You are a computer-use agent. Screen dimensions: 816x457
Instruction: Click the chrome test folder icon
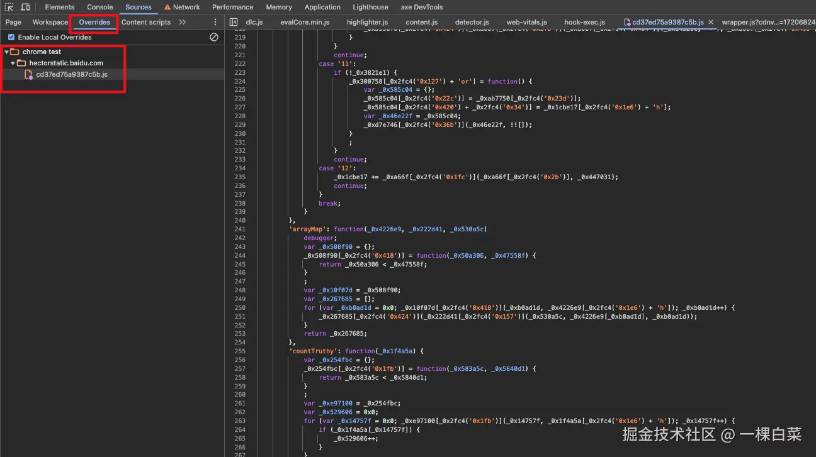pos(14,52)
